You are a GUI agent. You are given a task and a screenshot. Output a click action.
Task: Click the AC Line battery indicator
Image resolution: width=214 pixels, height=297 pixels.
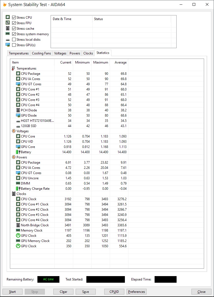coord(48,279)
